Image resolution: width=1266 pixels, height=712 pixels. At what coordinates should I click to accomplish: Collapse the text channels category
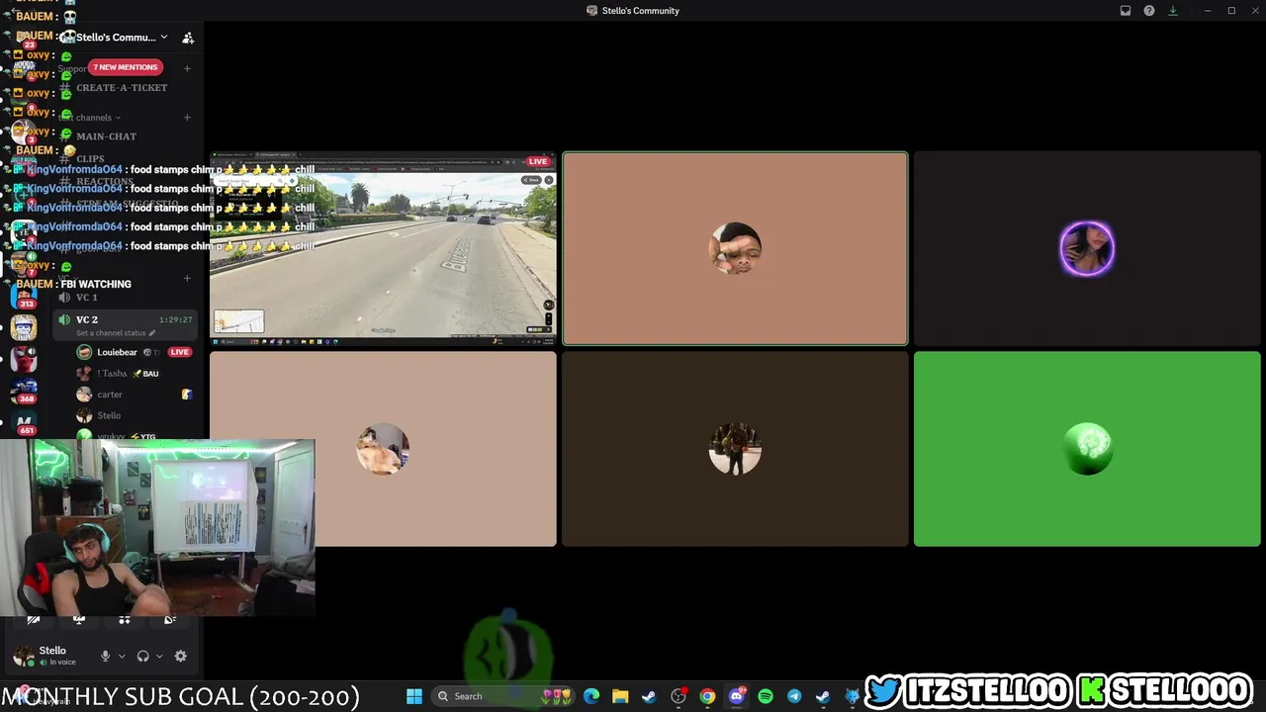[89, 118]
